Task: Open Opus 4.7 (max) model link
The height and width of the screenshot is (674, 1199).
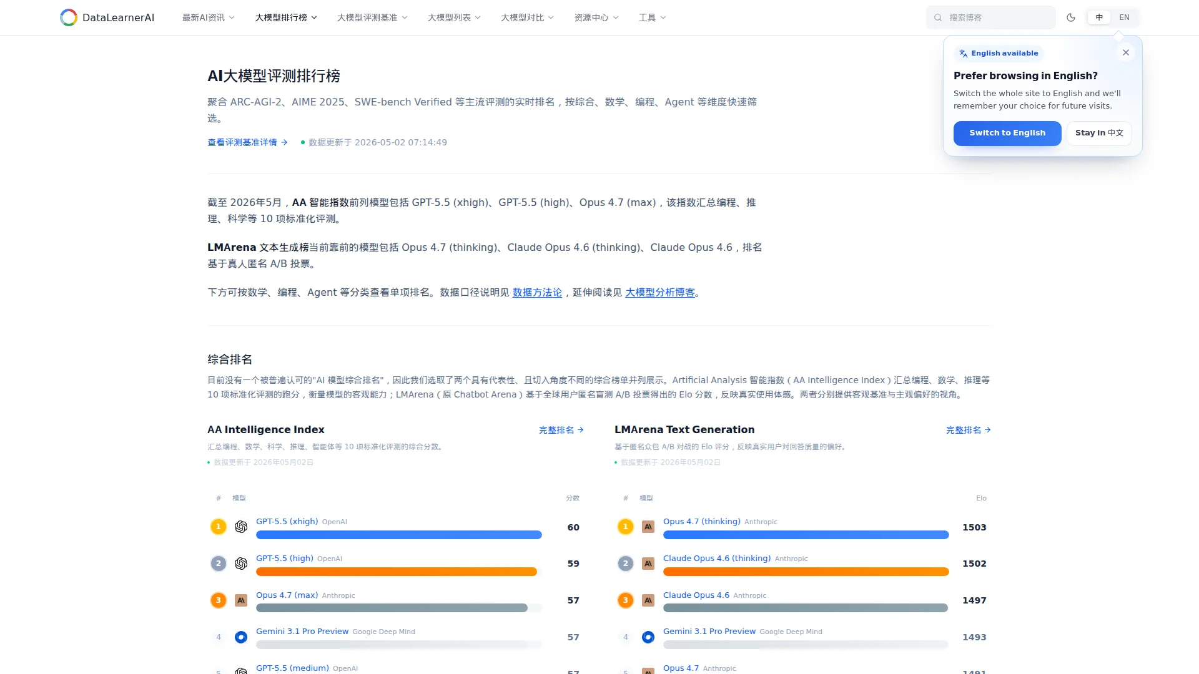Action: [x=287, y=595]
